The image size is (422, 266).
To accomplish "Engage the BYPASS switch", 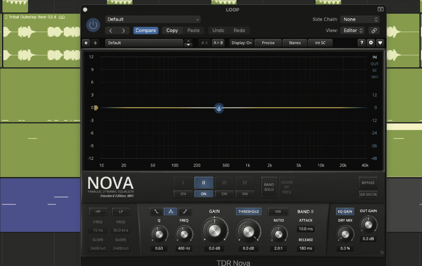I will pos(368,183).
